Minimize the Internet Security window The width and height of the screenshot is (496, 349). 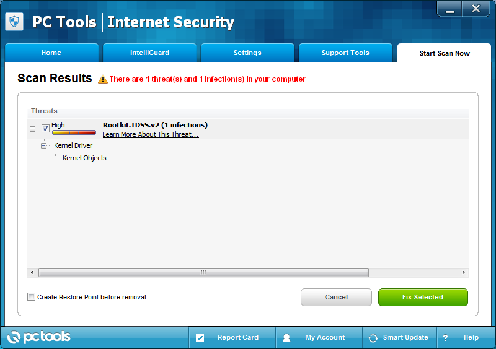pyautogui.click(x=450, y=9)
